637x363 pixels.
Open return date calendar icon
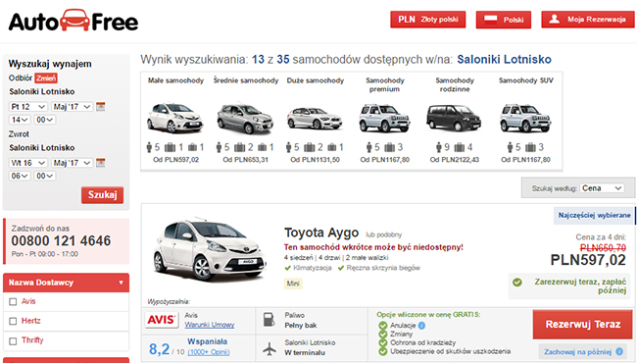[100, 163]
